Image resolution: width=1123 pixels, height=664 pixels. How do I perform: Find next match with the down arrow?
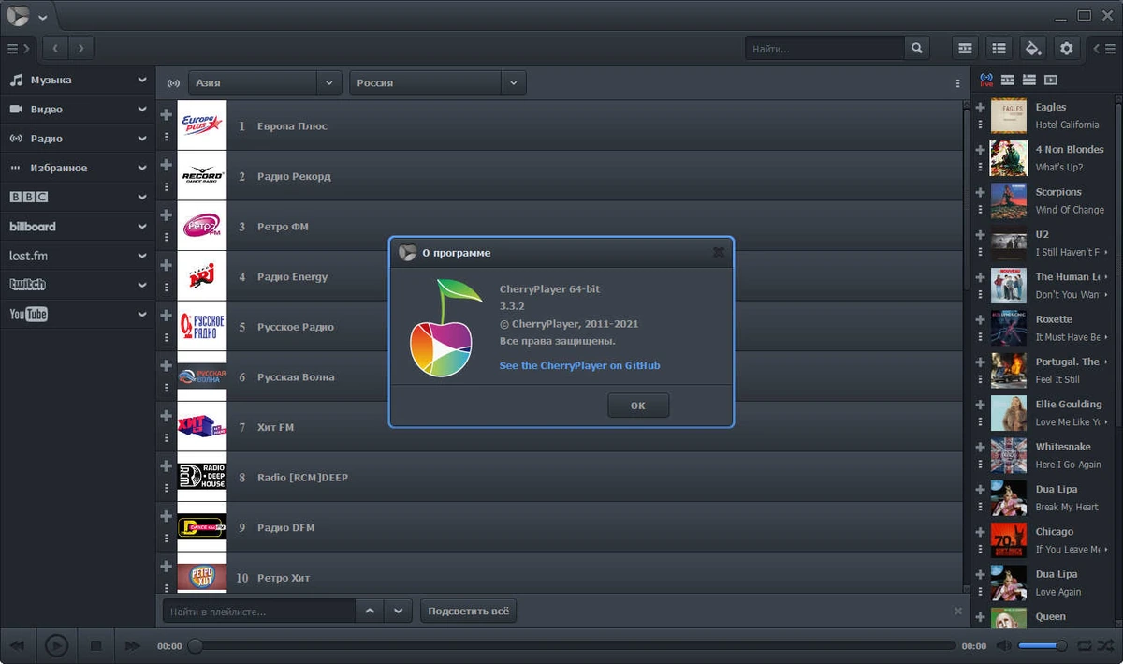(x=399, y=611)
